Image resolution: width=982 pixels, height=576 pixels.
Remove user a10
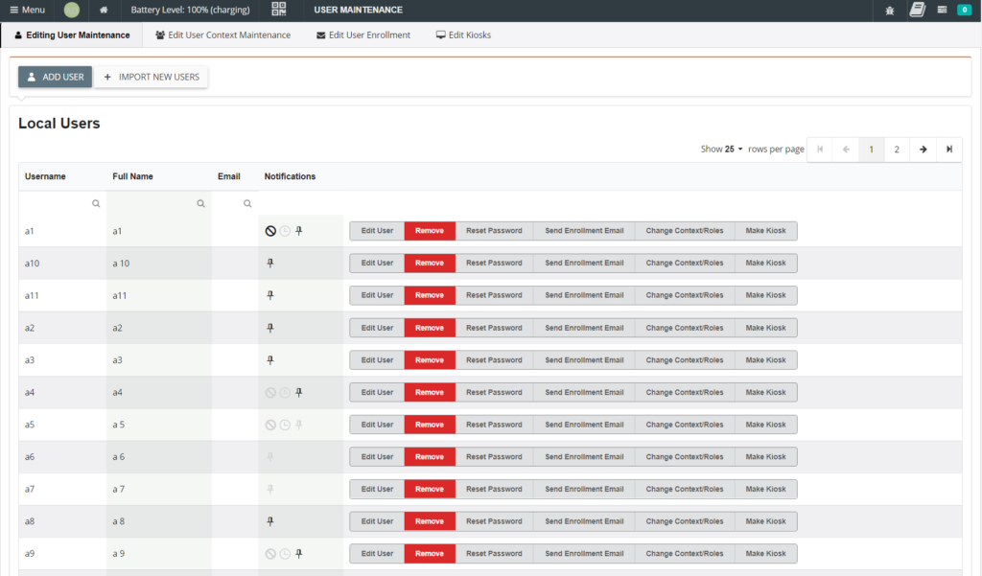pos(430,263)
